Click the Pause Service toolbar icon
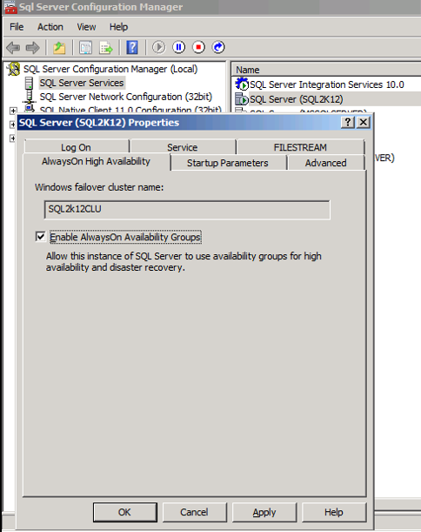Image resolution: width=421 pixels, height=532 pixels. coord(178,47)
